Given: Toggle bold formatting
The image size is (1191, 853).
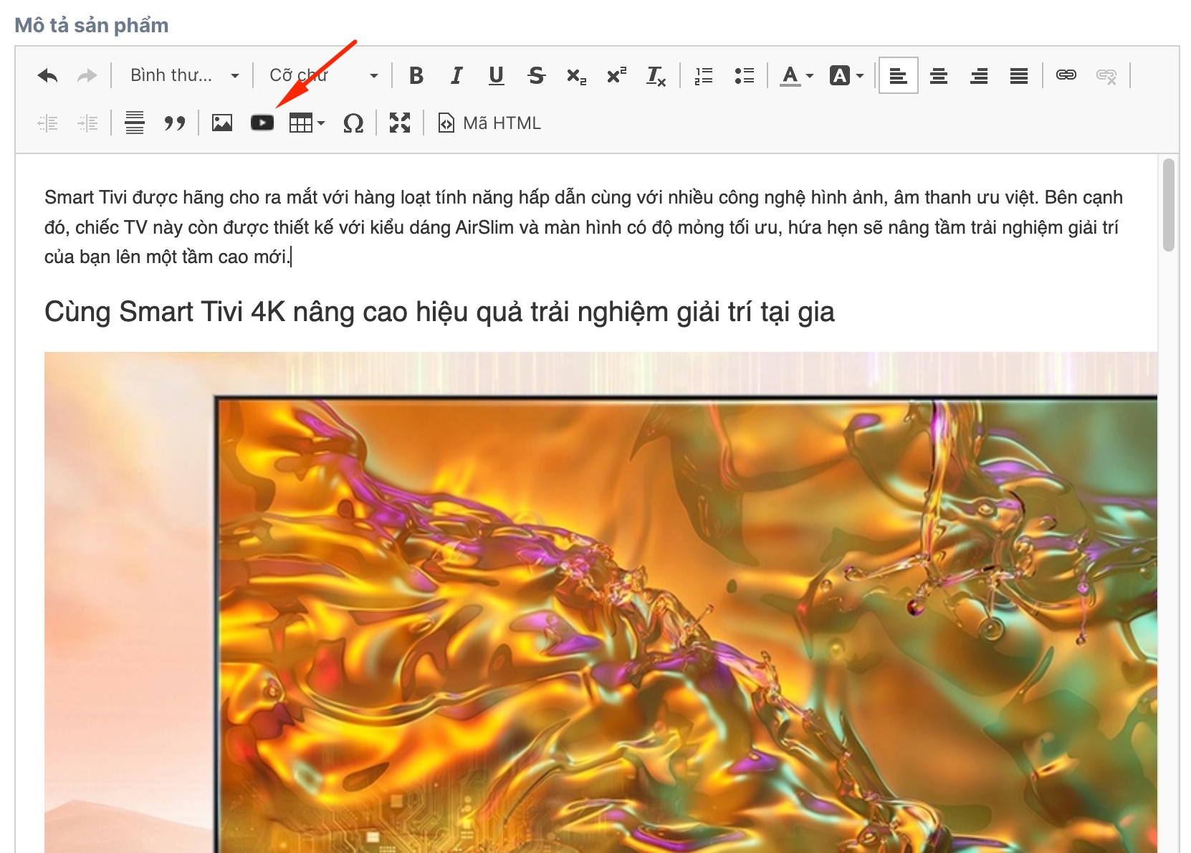Looking at the screenshot, I should click(x=416, y=75).
